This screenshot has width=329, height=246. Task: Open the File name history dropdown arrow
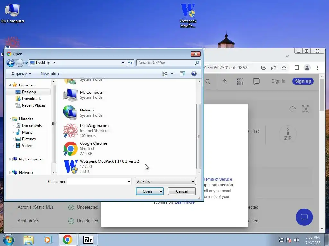click(x=129, y=182)
